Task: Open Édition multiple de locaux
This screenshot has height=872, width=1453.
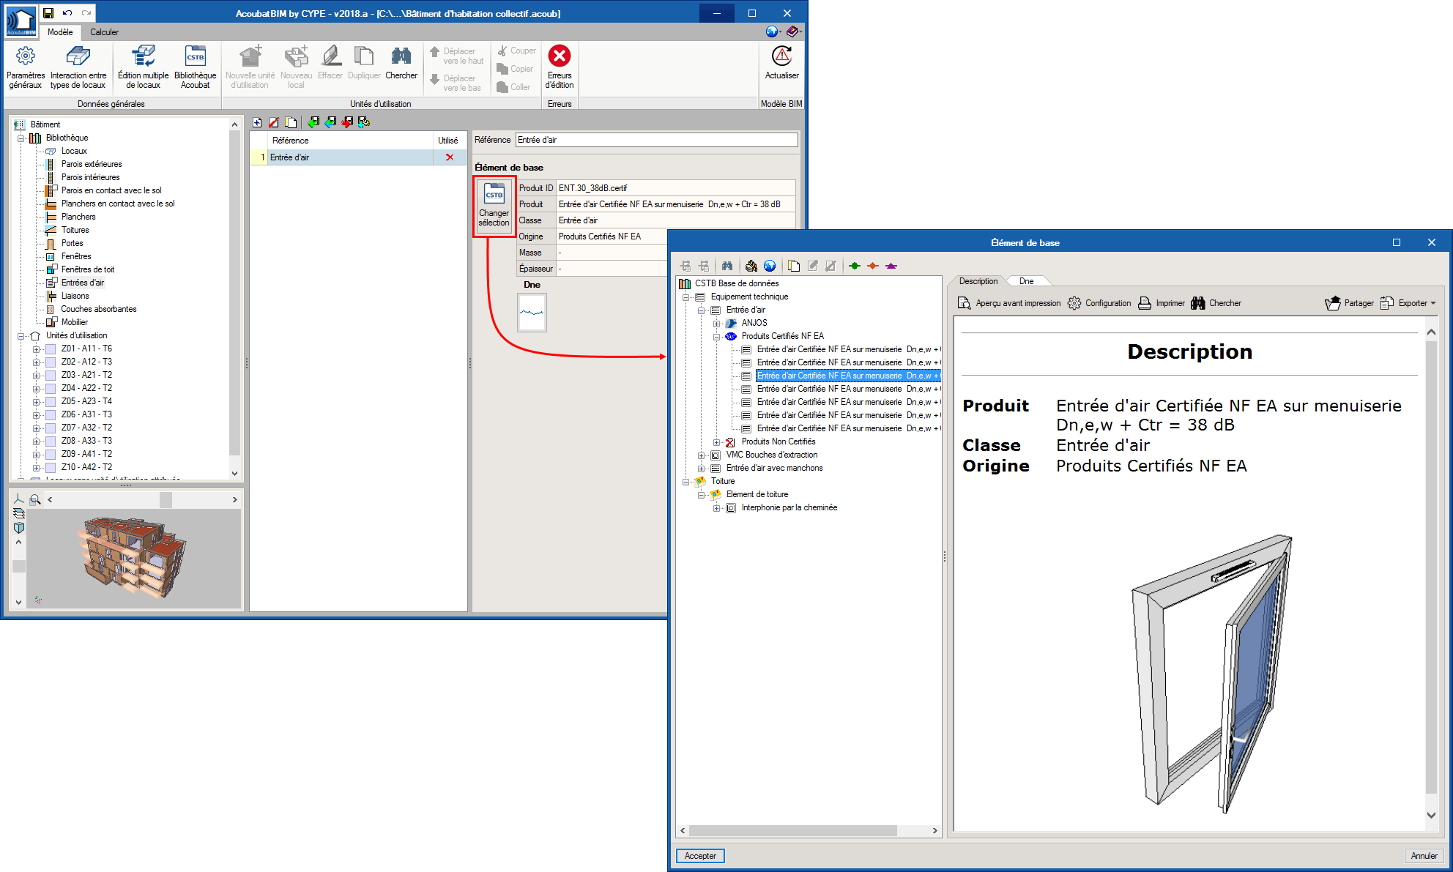Action: (x=143, y=67)
